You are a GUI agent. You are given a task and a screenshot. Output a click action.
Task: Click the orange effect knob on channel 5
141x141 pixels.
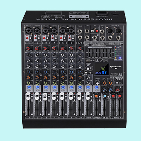pyautogui.click(x=63, y=78)
